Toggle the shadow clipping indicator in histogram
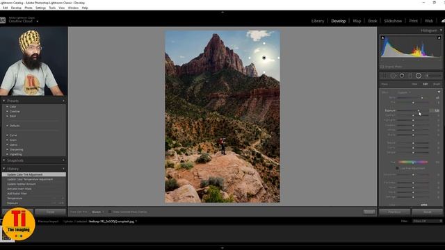 coord(382,37)
